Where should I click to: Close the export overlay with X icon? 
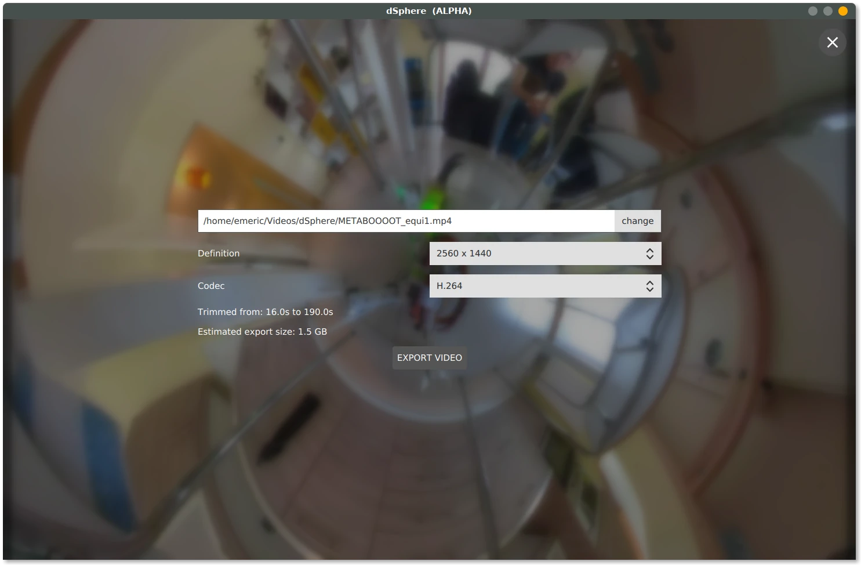point(832,42)
